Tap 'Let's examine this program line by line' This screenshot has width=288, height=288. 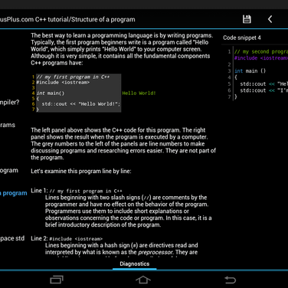click(x=81, y=171)
